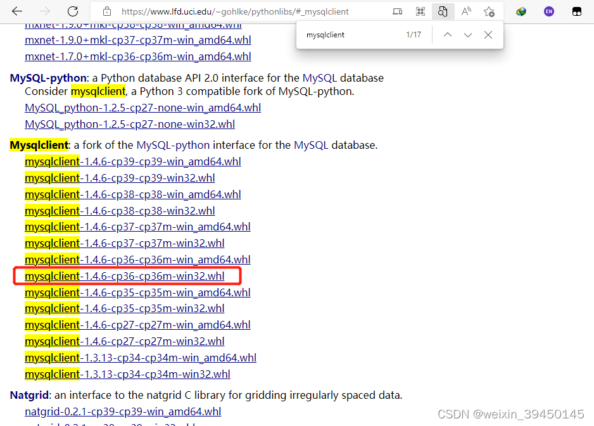Download mysqlclient-1.4.6-cp35-cp35m-win_amd64.whl
594x426 pixels.
tap(137, 292)
